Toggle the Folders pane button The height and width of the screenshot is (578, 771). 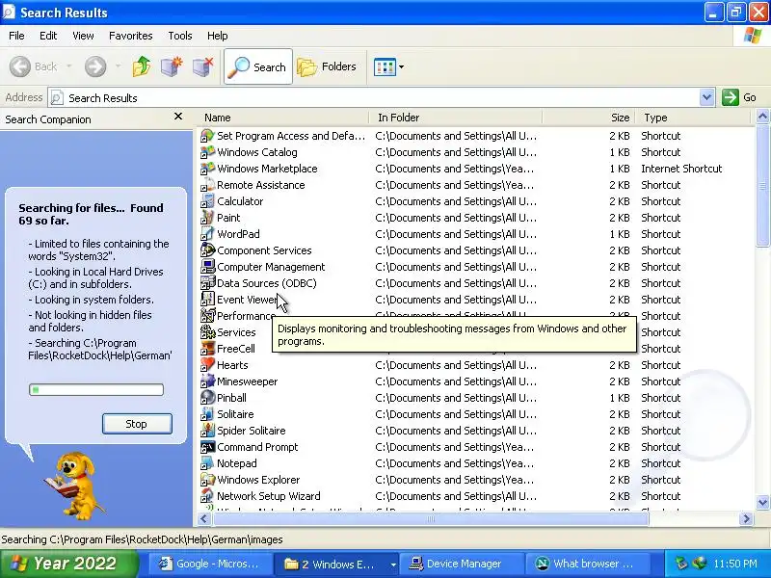click(327, 66)
